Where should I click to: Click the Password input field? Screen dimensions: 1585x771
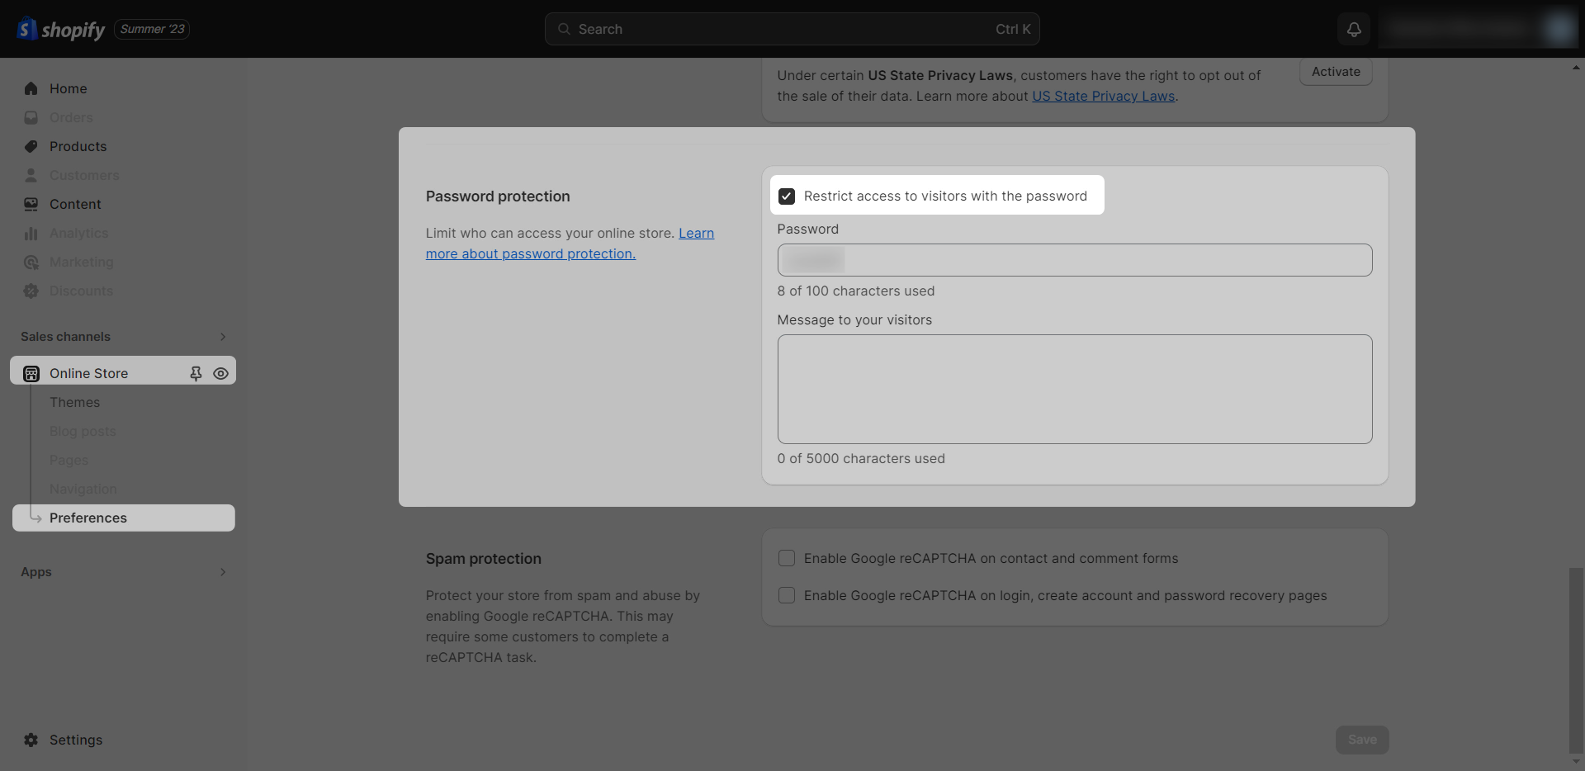(1075, 260)
